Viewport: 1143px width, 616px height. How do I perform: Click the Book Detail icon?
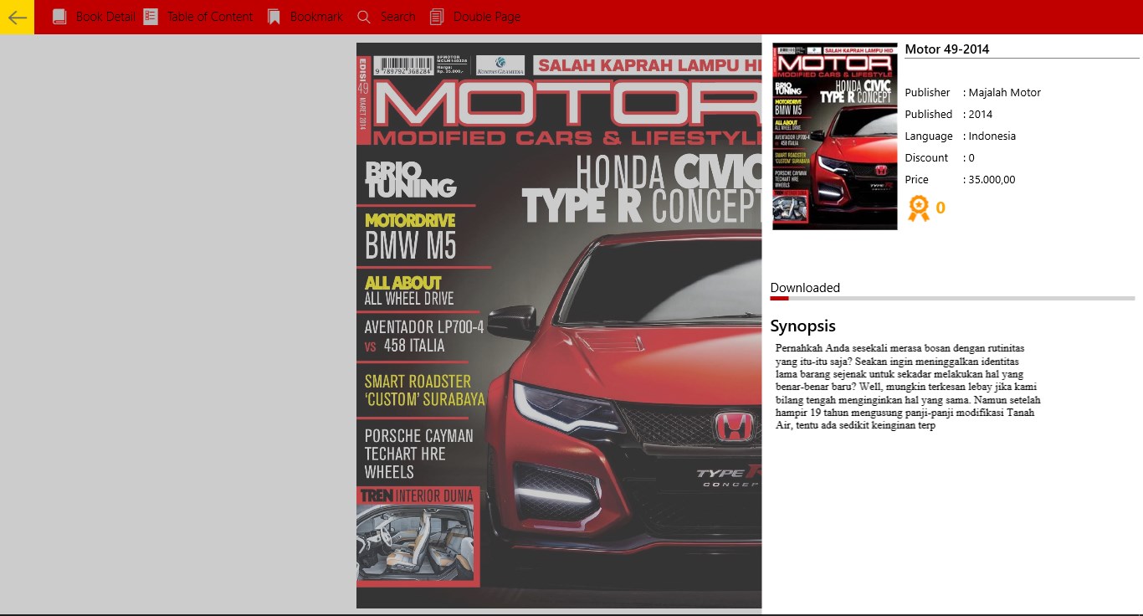[59, 17]
